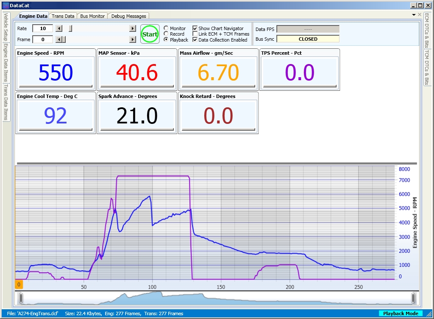Close the document tab panel

(x=420, y=15)
